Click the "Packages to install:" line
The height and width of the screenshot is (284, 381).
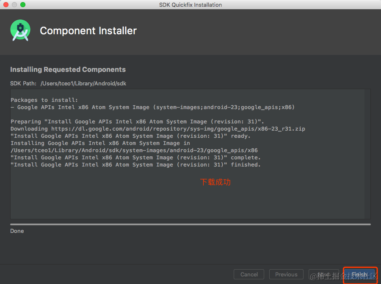44,100
